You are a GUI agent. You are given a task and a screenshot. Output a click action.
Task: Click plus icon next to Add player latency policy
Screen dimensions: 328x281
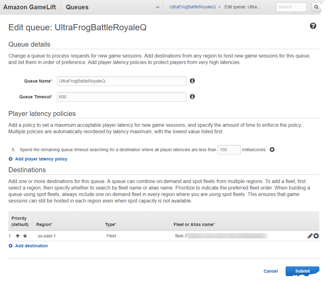pos(11,159)
